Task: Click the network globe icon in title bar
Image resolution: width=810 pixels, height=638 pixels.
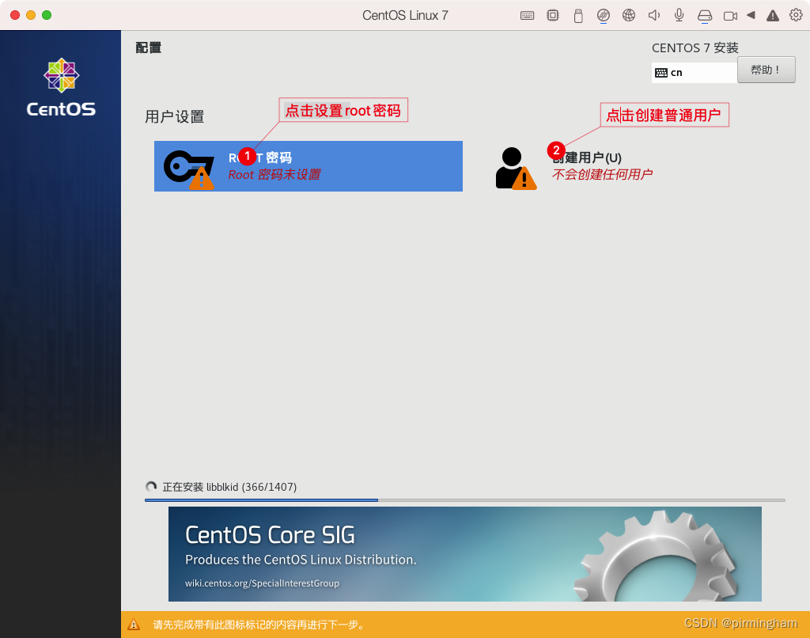Action: [629, 16]
